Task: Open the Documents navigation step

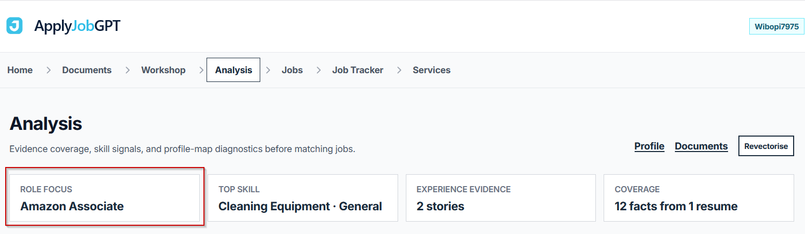Action: [87, 70]
